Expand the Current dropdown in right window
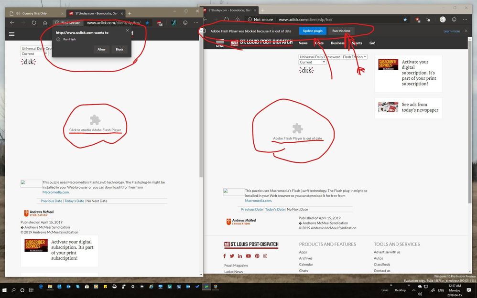The image size is (477, 298). click(313, 62)
